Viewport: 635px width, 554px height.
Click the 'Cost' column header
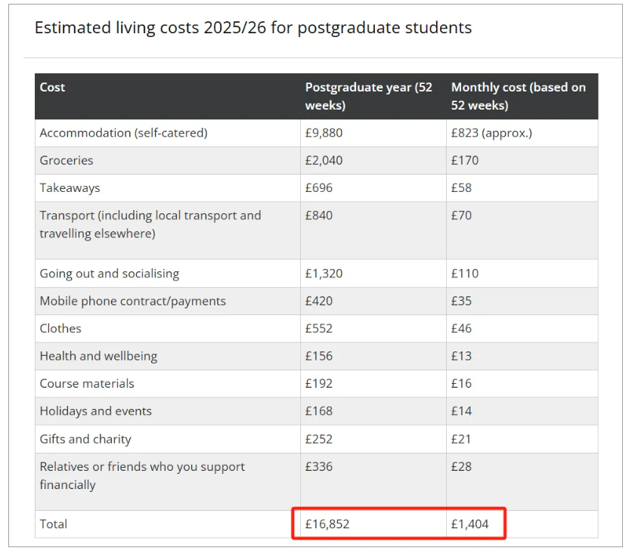pyautogui.click(x=52, y=88)
